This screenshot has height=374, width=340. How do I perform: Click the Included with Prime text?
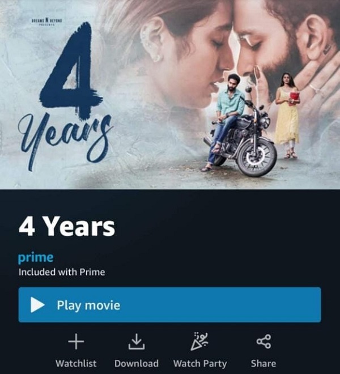click(x=62, y=272)
